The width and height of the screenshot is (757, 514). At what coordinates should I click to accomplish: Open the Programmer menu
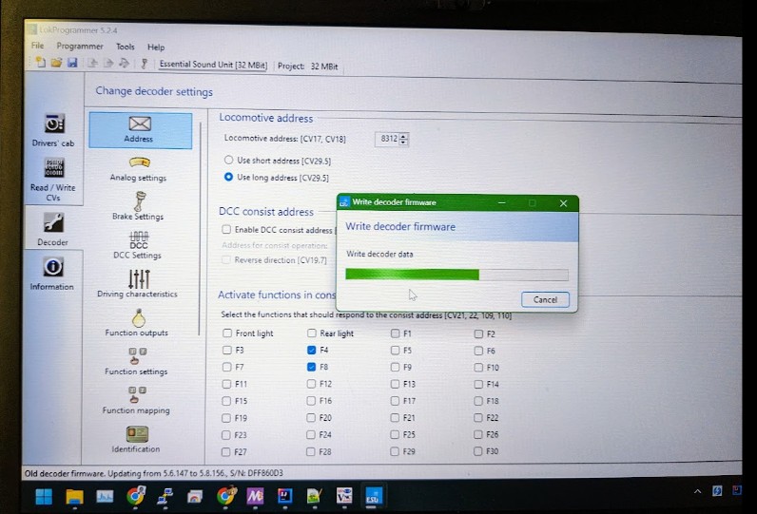point(80,47)
